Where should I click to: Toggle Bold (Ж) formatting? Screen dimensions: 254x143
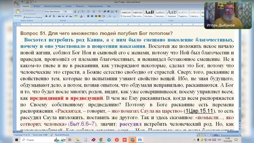[46, 16]
